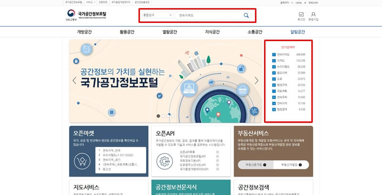This screenshot has width=382, height=195.
Task: Click the small icon beside 국토정보기본API
Action: tap(218, 161)
